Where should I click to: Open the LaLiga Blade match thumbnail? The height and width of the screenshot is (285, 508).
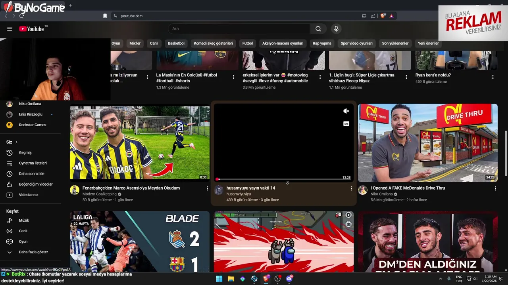click(x=140, y=242)
